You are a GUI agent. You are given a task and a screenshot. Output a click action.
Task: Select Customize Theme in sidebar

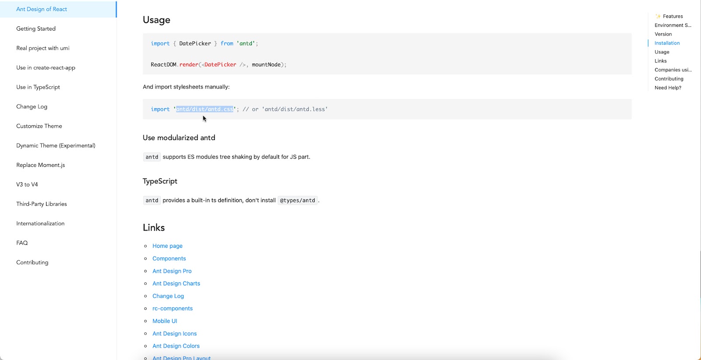pos(39,126)
